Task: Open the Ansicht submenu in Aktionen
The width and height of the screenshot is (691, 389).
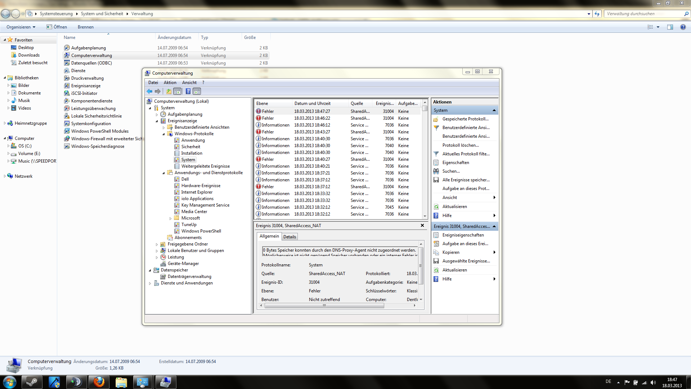Action: click(x=465, y=198)
